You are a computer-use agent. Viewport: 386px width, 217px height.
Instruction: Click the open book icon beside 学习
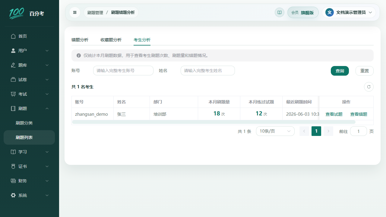13,152
